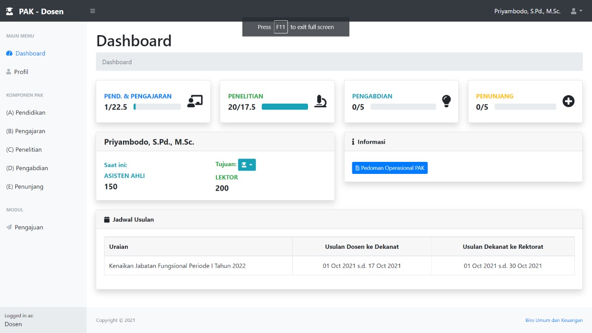Screen dimensions: 592x333
Task: Click the Biro Umum dan Keuangan link
Action: [x=554, y=320]
